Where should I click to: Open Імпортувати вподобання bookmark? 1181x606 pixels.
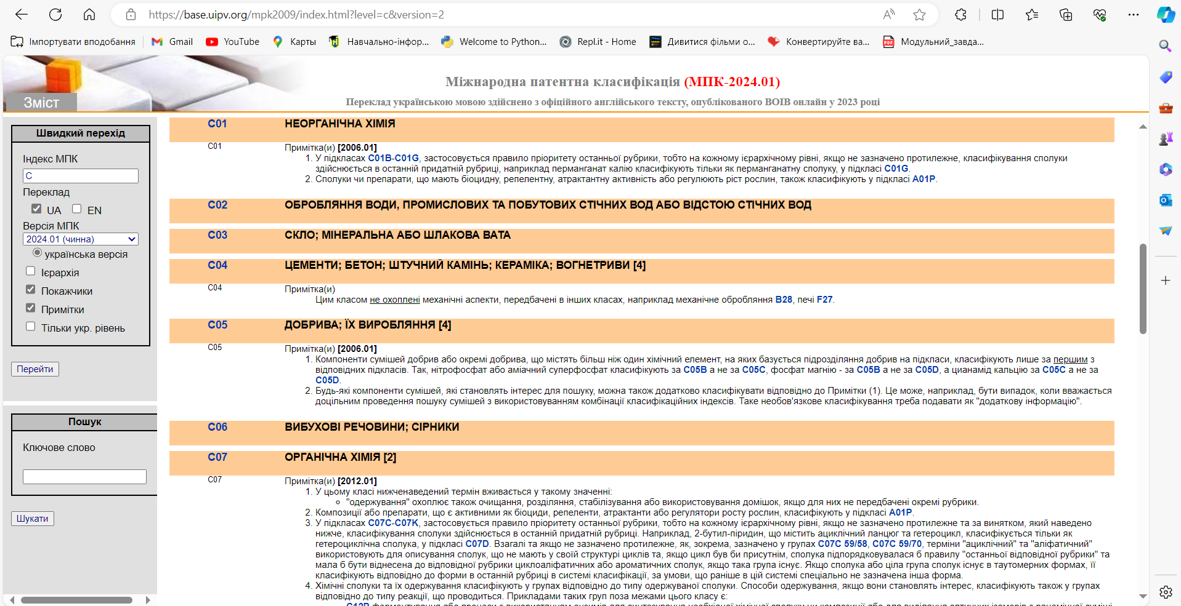pyautogui.click(x=73, y=42)
